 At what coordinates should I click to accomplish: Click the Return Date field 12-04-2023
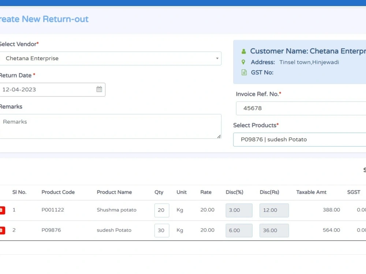coord(52,90)
